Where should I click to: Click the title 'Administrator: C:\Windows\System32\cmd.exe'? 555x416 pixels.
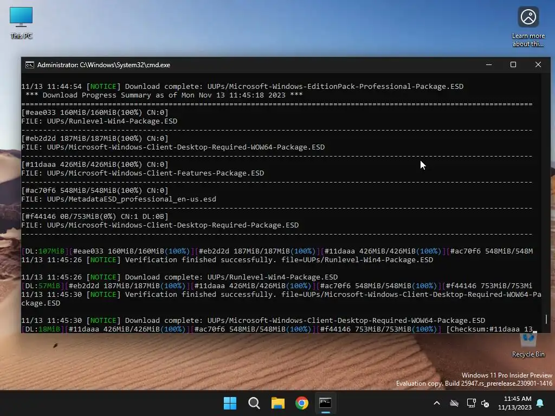pyautogui.click(x=104, y=65)
